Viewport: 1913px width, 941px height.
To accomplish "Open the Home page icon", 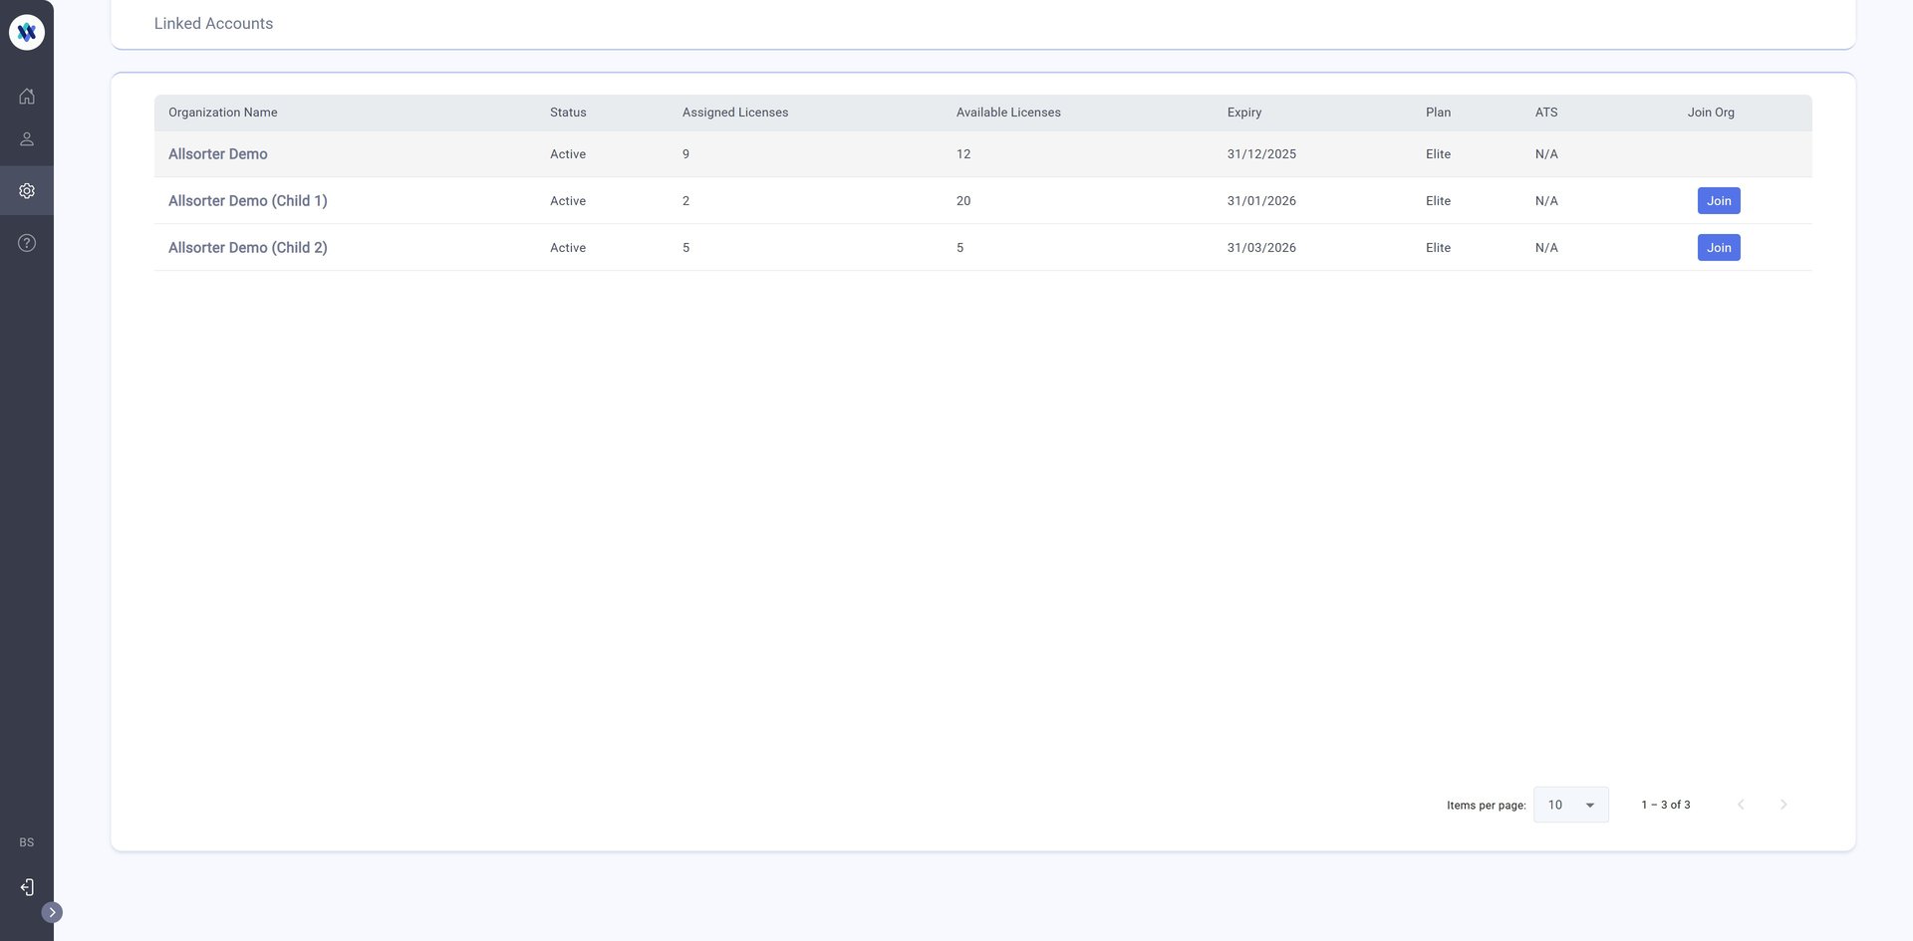I will coord(27,97).
